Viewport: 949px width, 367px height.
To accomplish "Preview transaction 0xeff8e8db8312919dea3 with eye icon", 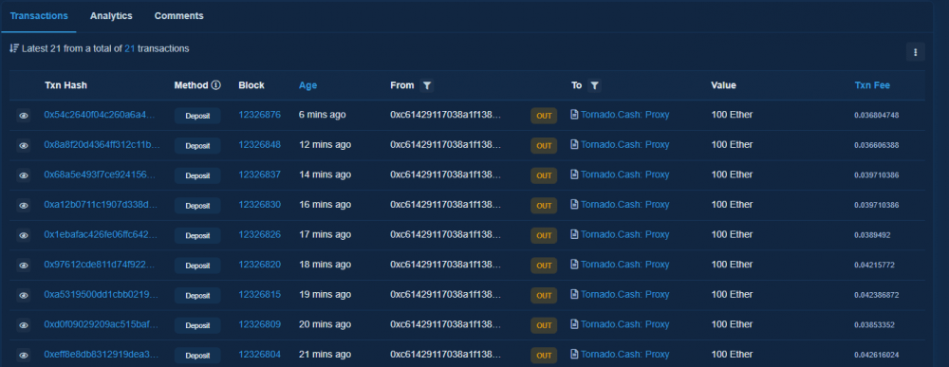I will point(24,355).
